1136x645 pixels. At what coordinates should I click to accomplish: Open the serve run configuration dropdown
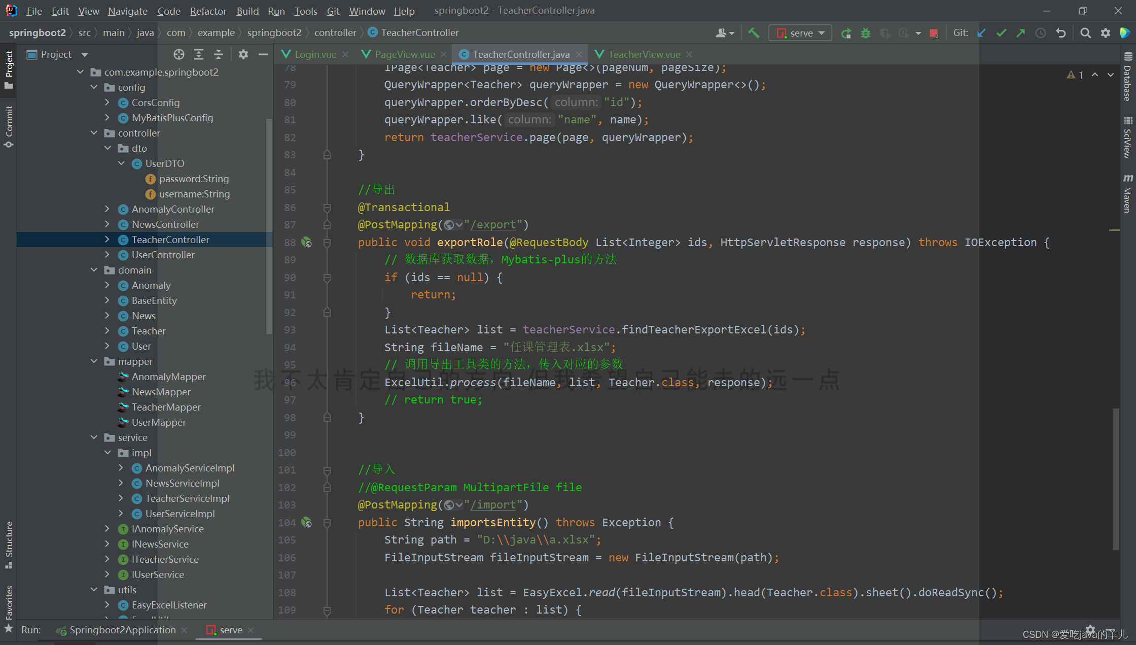tap(822, 32)
